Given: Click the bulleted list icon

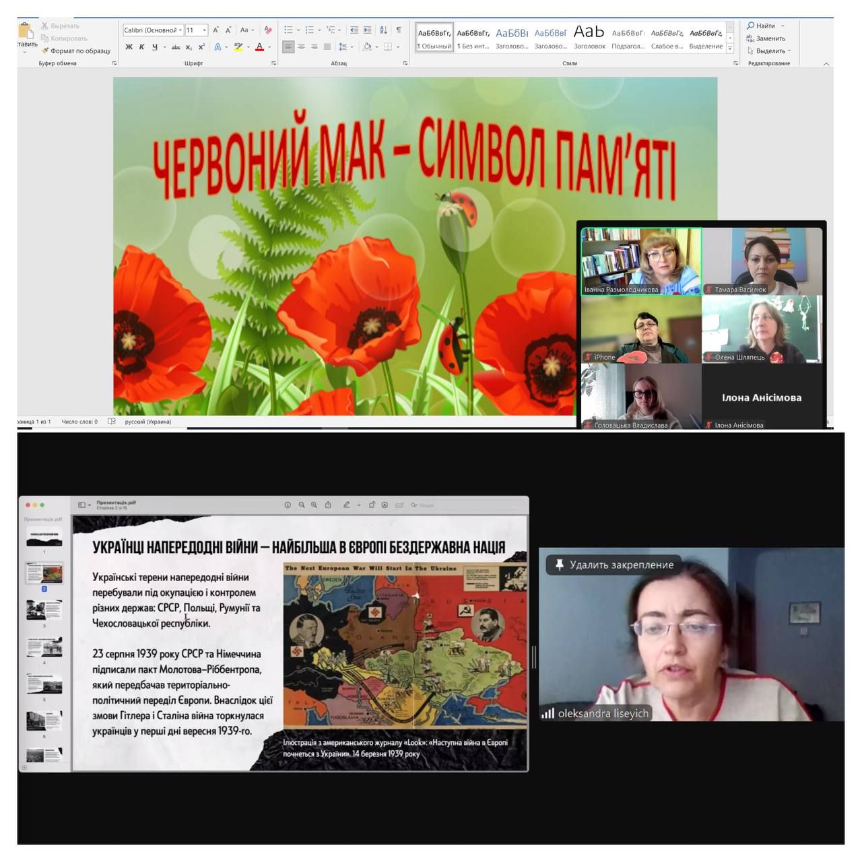Looking at the screenshot, I should click(x=288, y=30).
